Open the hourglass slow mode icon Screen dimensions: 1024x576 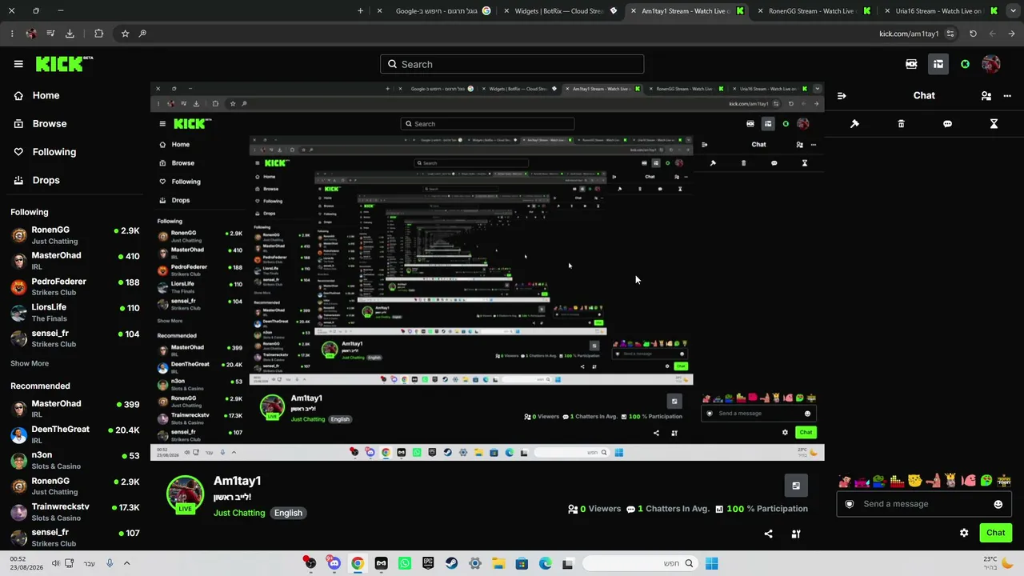pyautogui.click(x=994, y=124)
